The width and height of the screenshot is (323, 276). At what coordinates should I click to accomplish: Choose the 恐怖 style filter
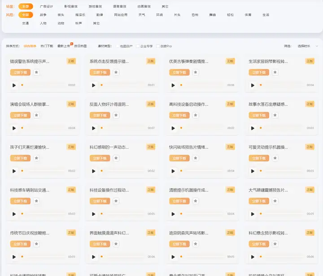(195, 15)
